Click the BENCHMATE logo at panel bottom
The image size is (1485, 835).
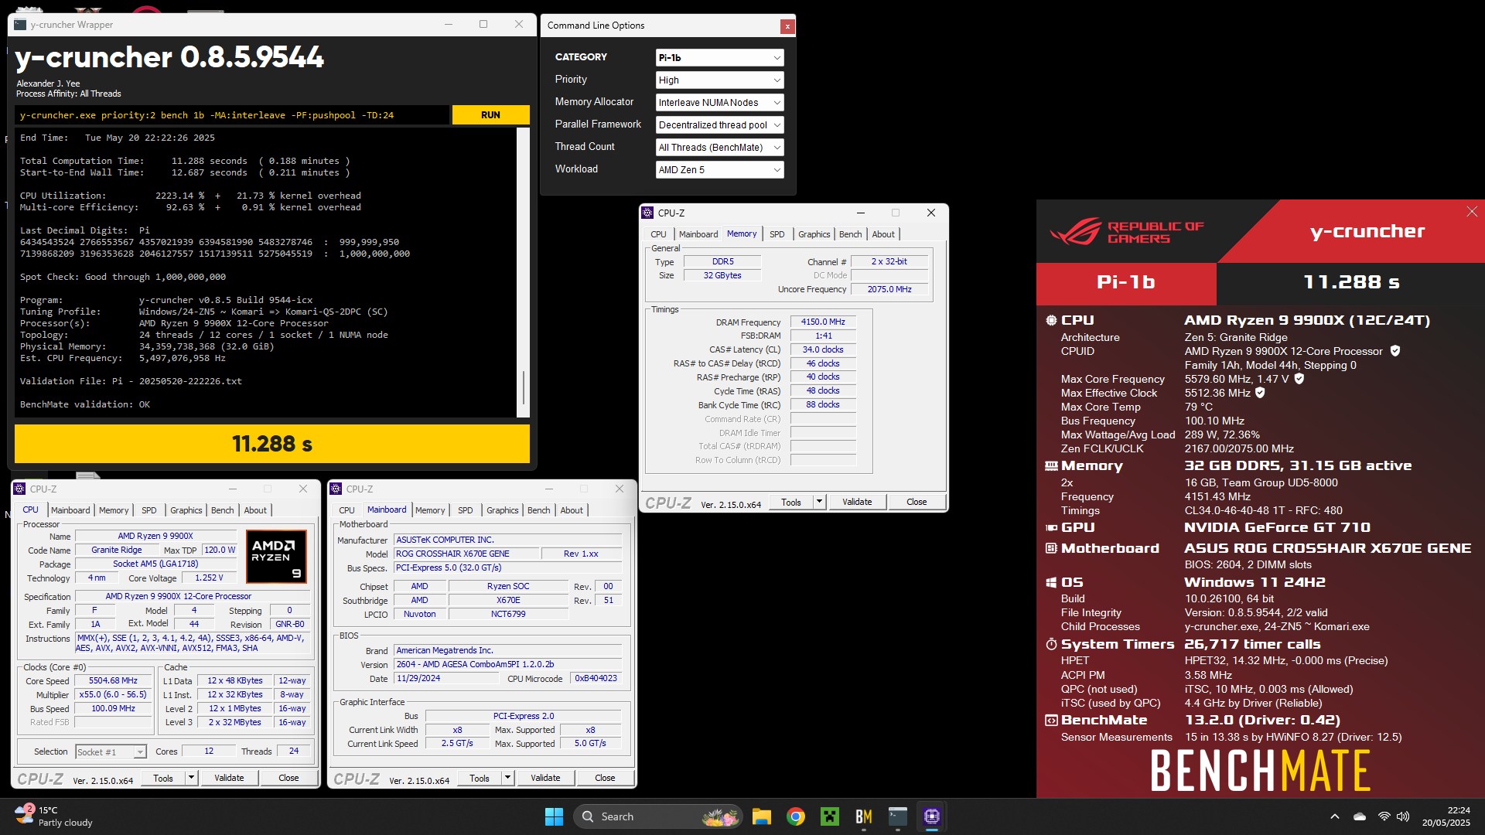[1260, 770]
